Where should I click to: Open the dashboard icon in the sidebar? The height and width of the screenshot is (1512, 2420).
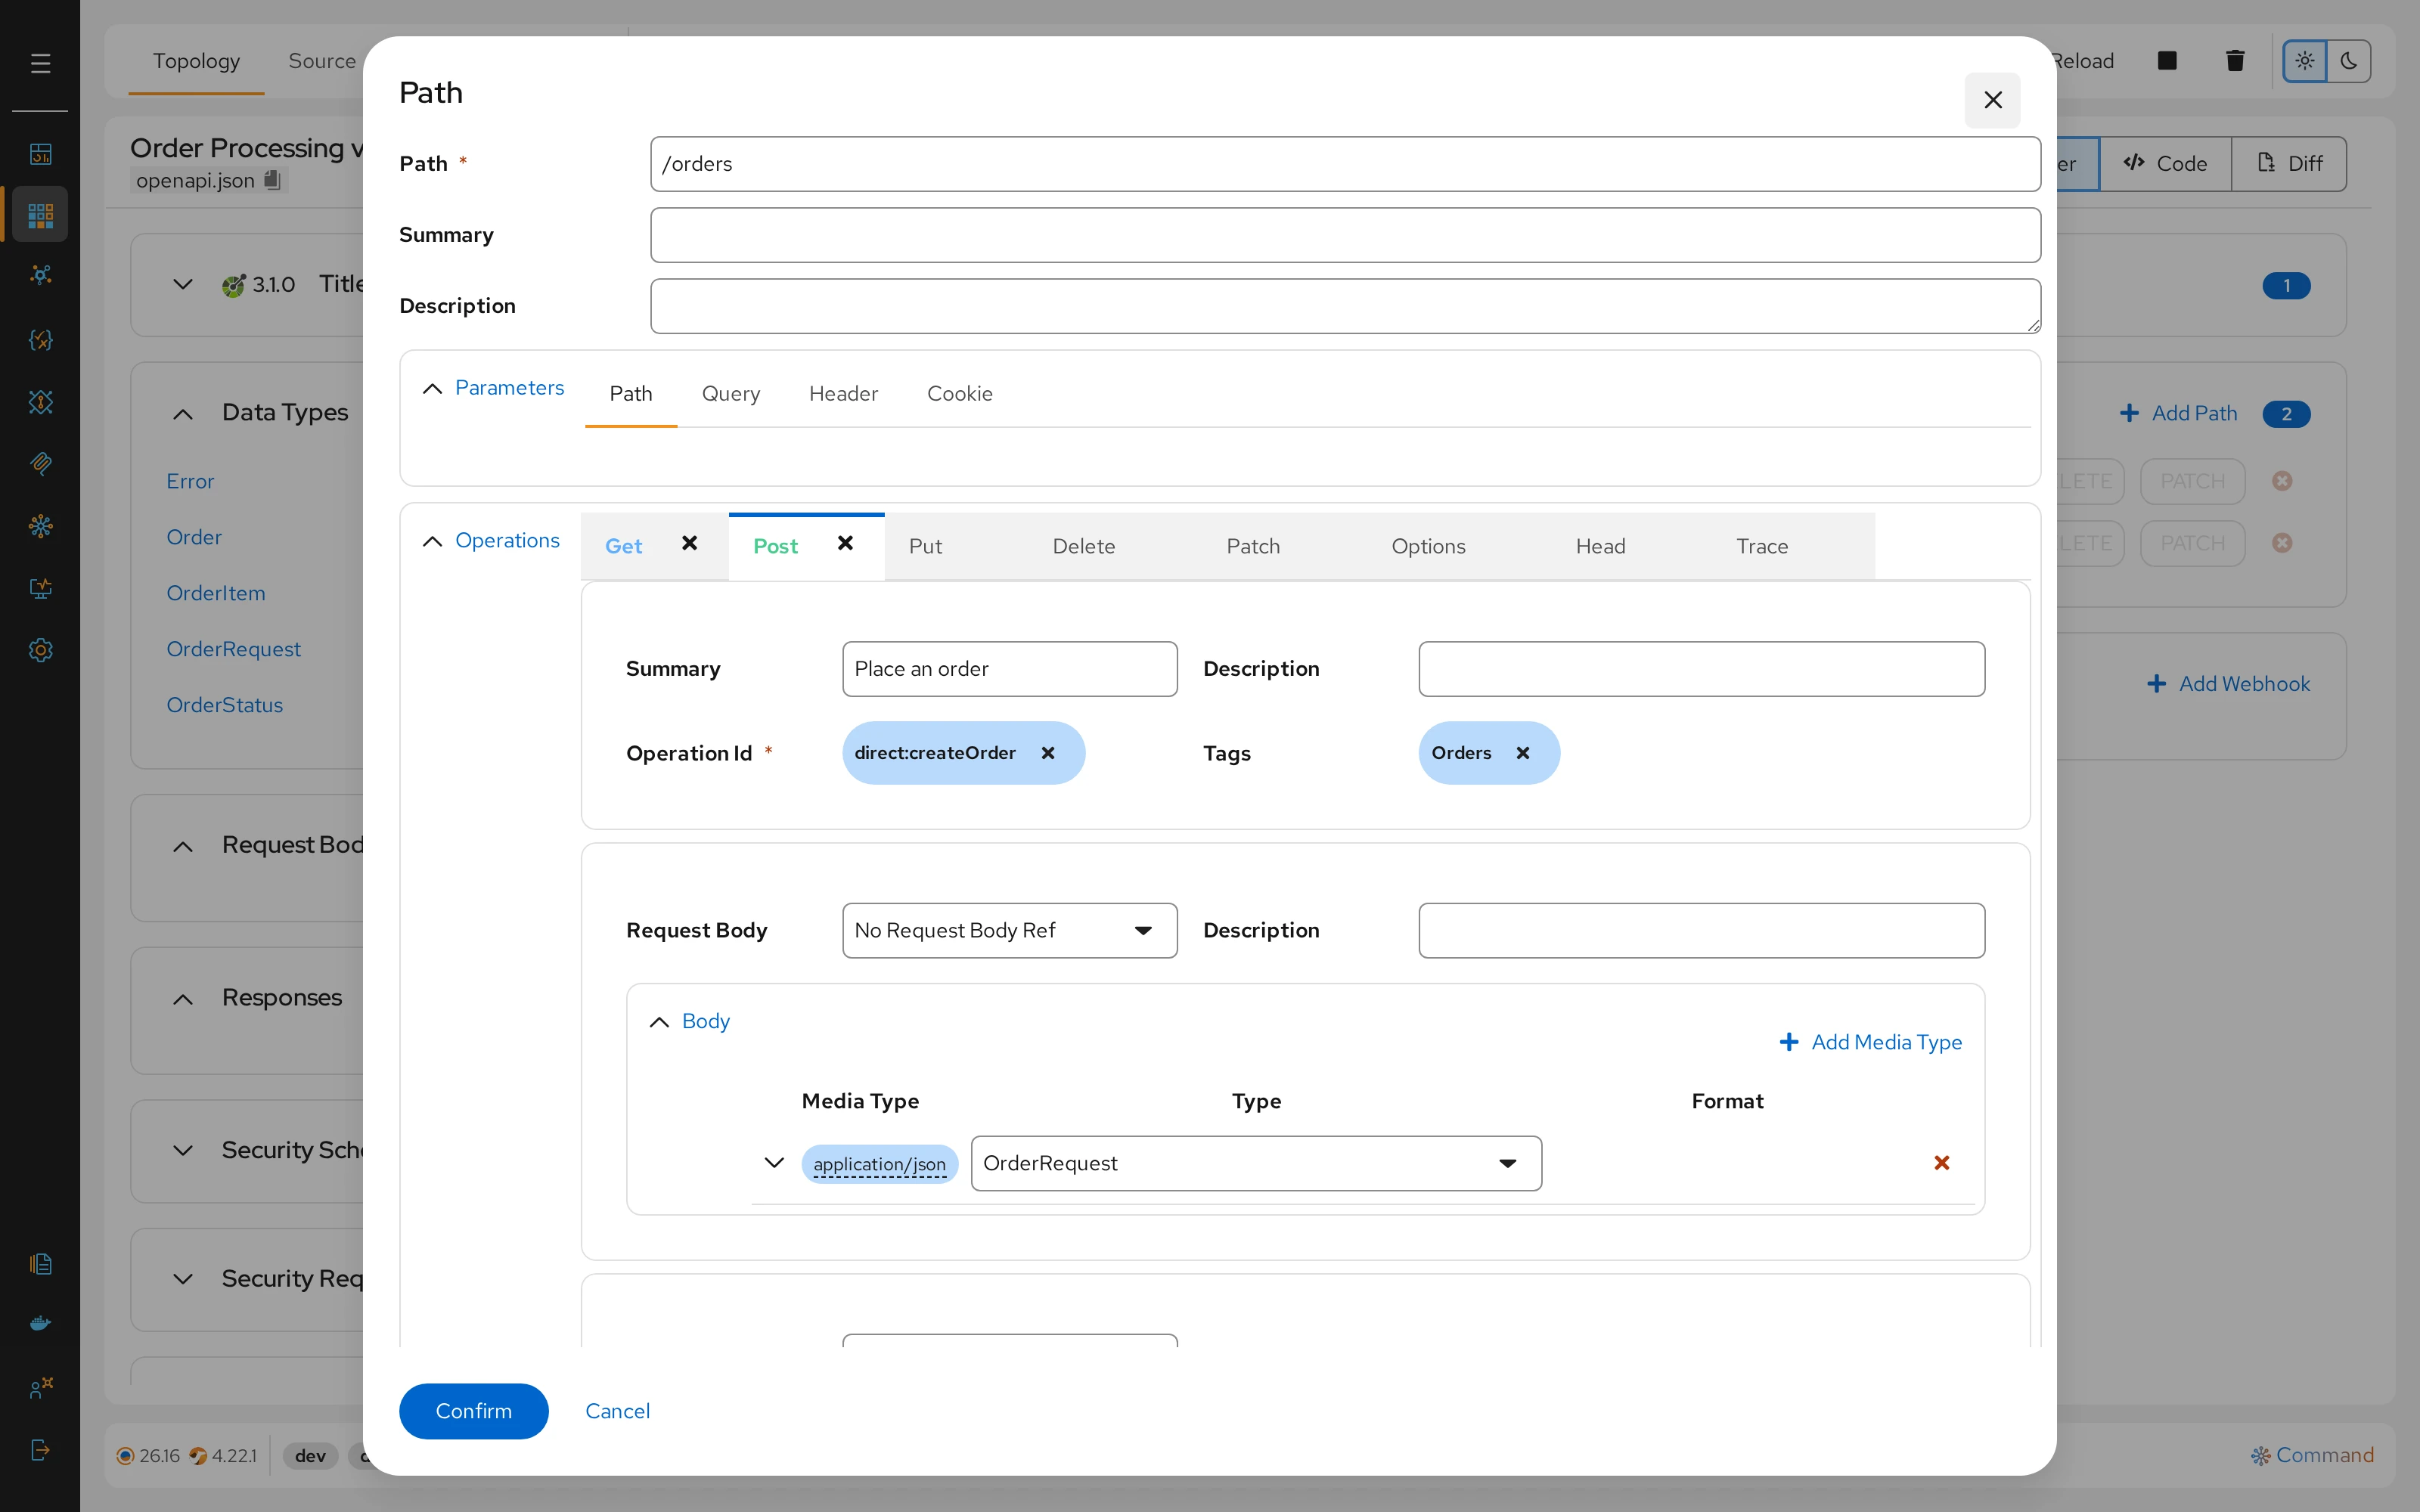coord(40,154)
